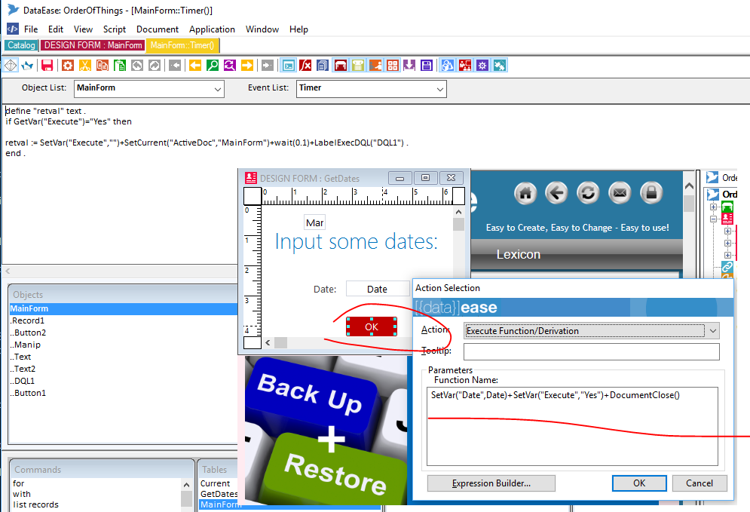The image size is (750, 512).
Task: Open the Application menu
Action: tap(212, 29)
